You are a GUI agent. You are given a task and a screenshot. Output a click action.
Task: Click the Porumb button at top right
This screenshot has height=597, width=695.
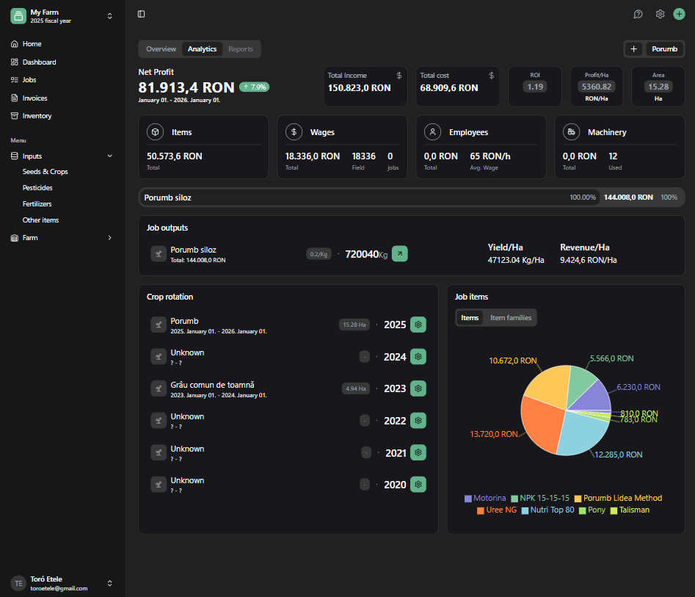[x=664, y=49]
